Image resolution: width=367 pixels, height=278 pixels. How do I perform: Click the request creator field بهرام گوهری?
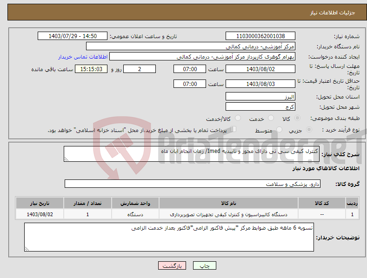click(202, 56)
